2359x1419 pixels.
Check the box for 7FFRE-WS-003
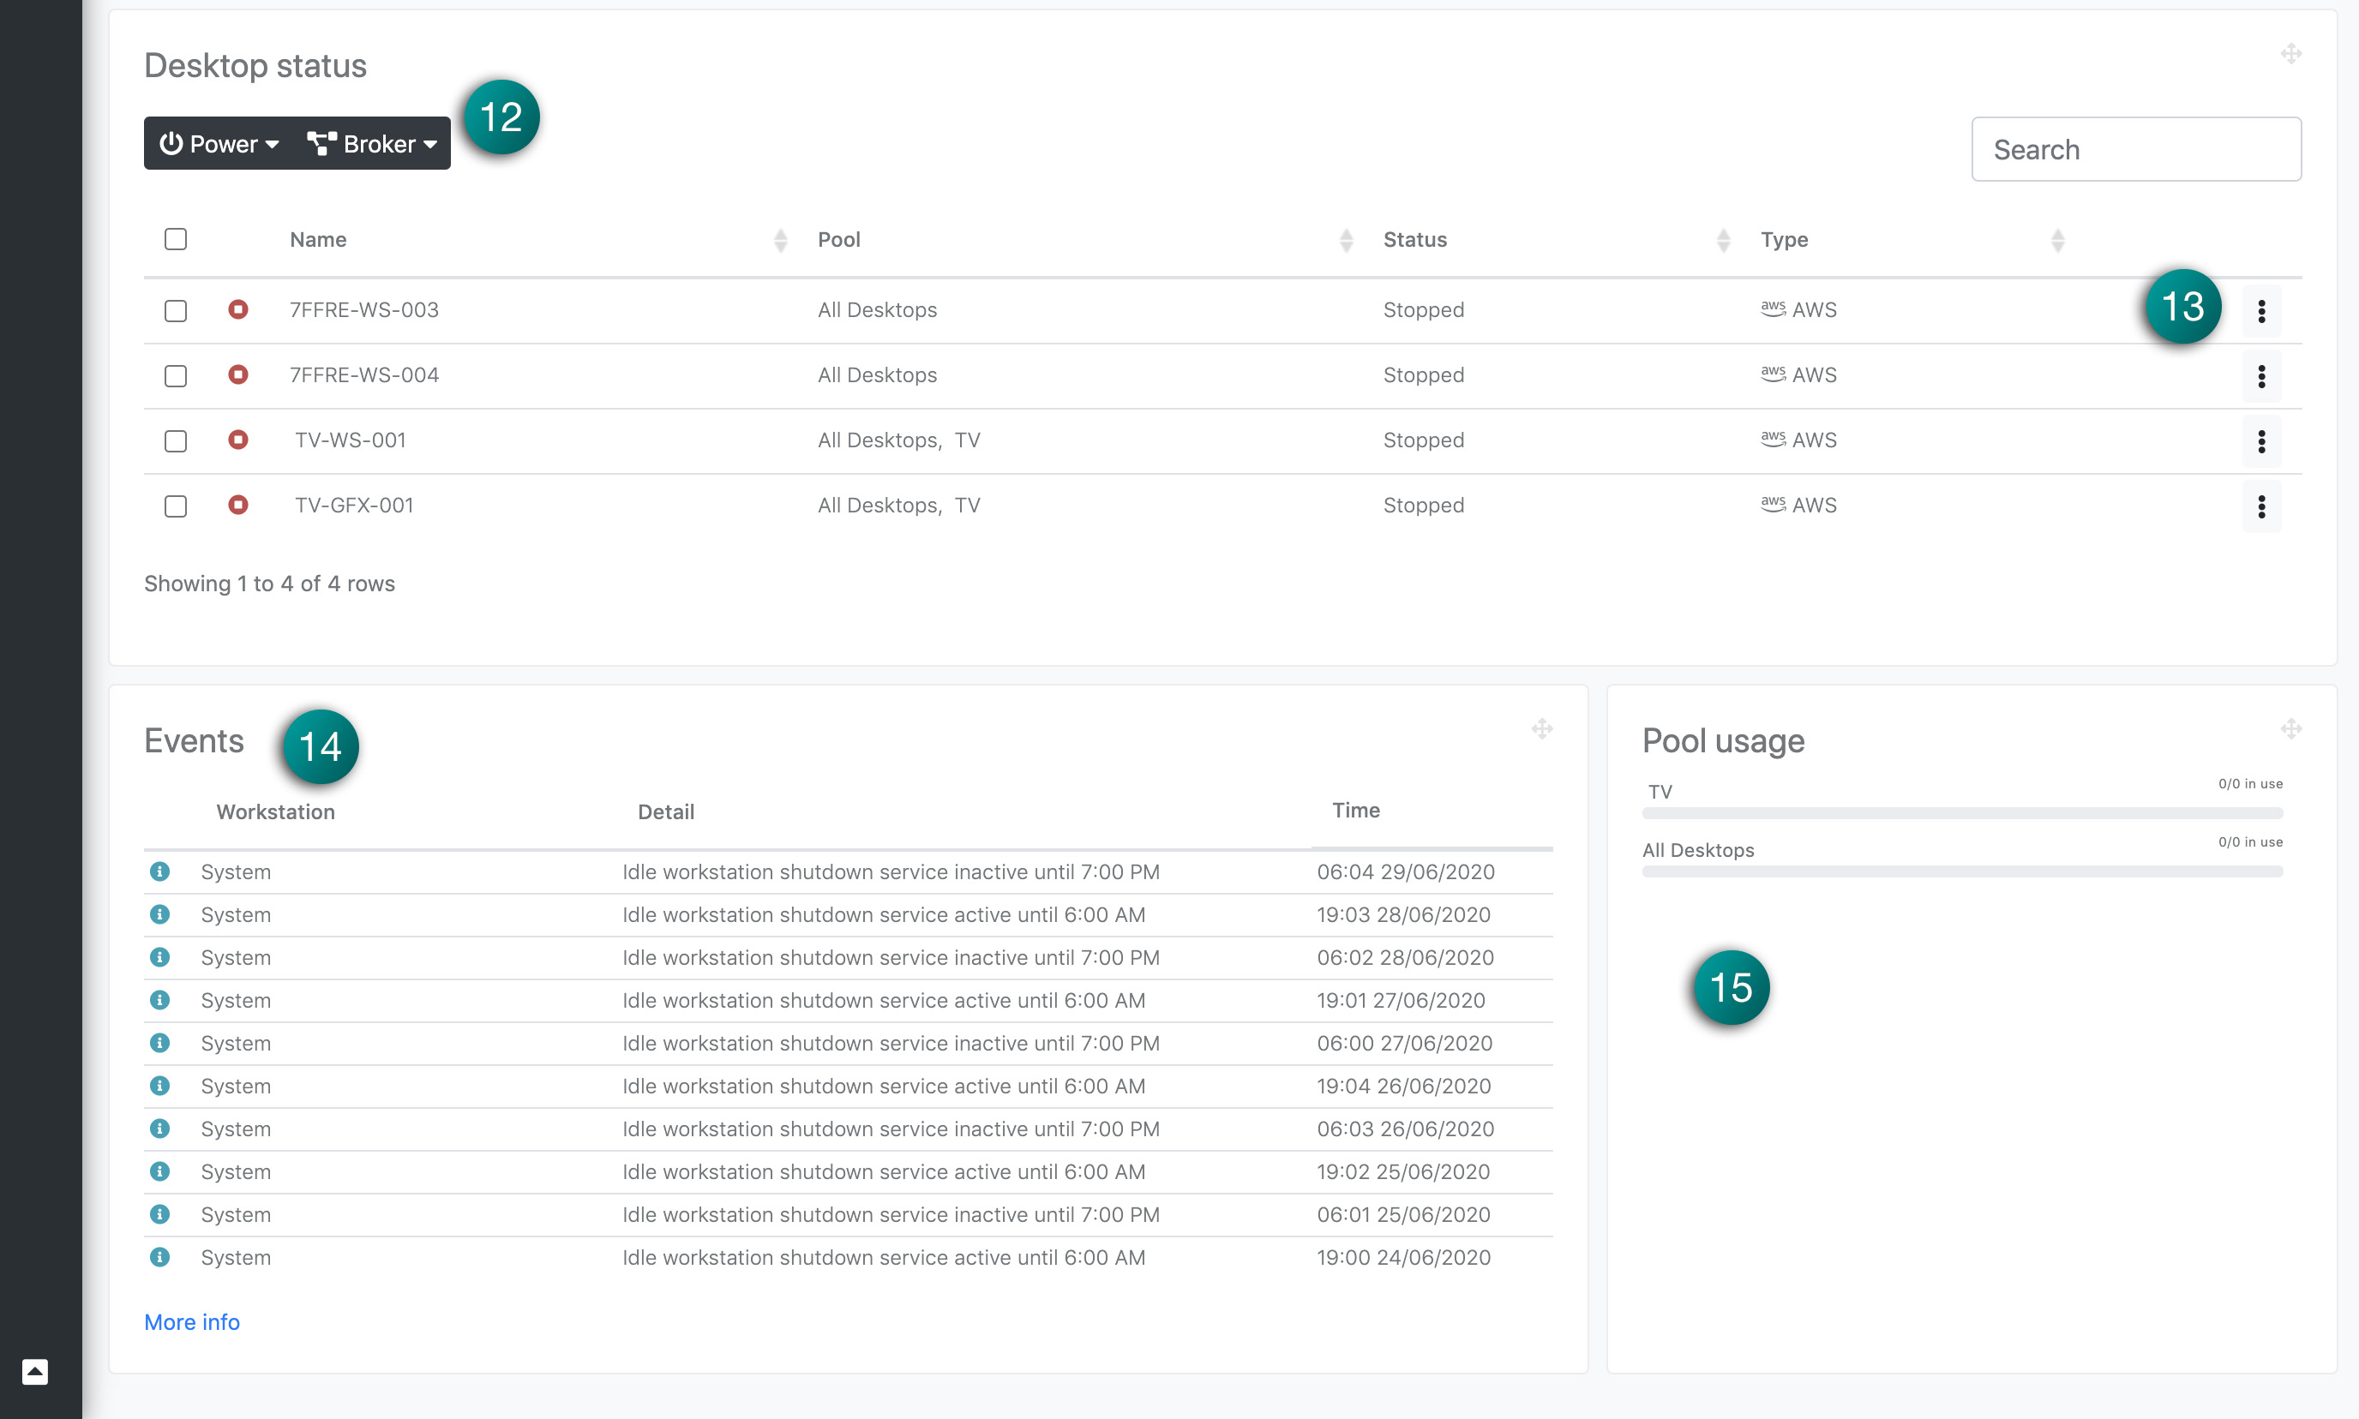pyautogui.click(x=175, y=311)
